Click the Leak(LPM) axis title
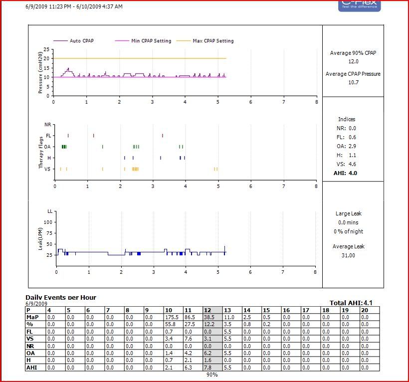Screen dimensions: 409x382 pos(40,239)
